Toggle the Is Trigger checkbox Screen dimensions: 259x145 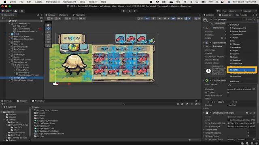tap(228, 92)
